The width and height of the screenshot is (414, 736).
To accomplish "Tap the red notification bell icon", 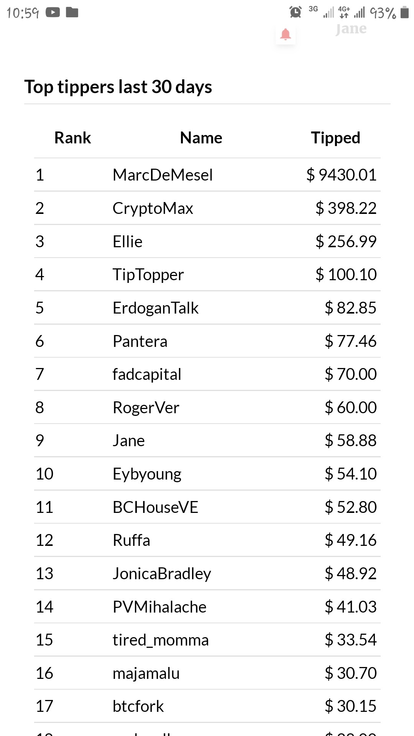I will pos(286,34).
